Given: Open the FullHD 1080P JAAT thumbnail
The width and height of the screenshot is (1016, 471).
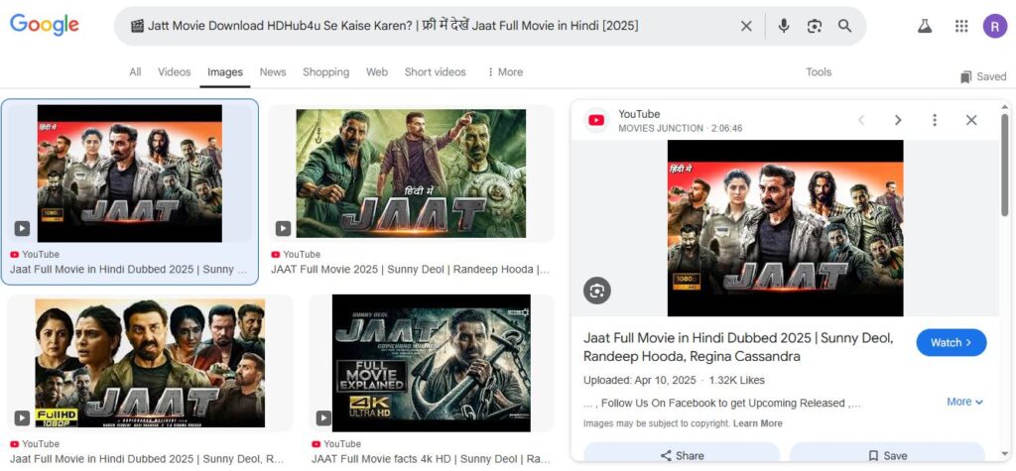Looking at the screenshot, I should click(x=150, y=364).
